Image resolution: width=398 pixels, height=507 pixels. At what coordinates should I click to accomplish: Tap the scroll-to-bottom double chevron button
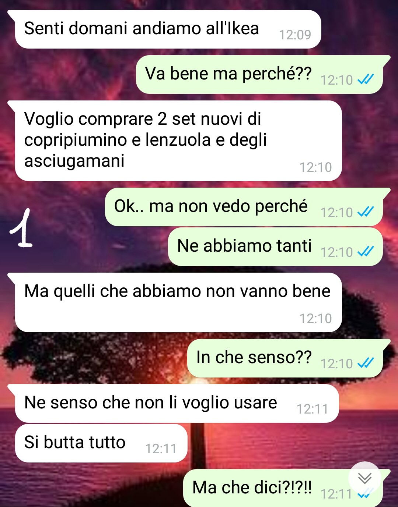365,478
